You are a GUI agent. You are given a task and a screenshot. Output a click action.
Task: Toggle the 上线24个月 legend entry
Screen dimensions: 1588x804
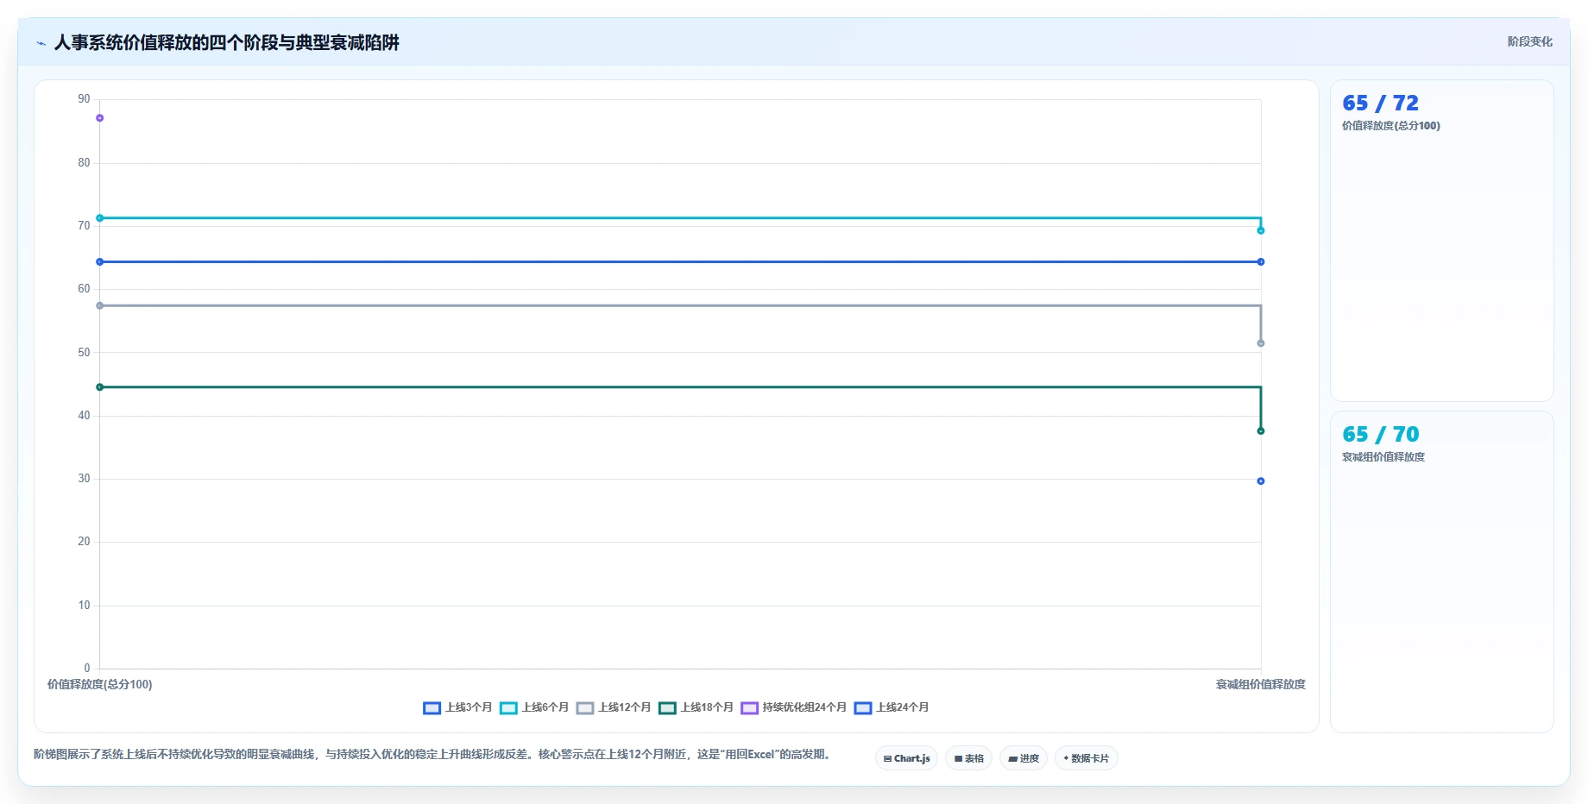point(892,707)
